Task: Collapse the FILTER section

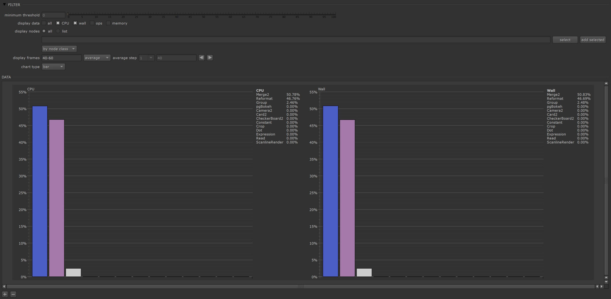Action: [x=4, y=4]
